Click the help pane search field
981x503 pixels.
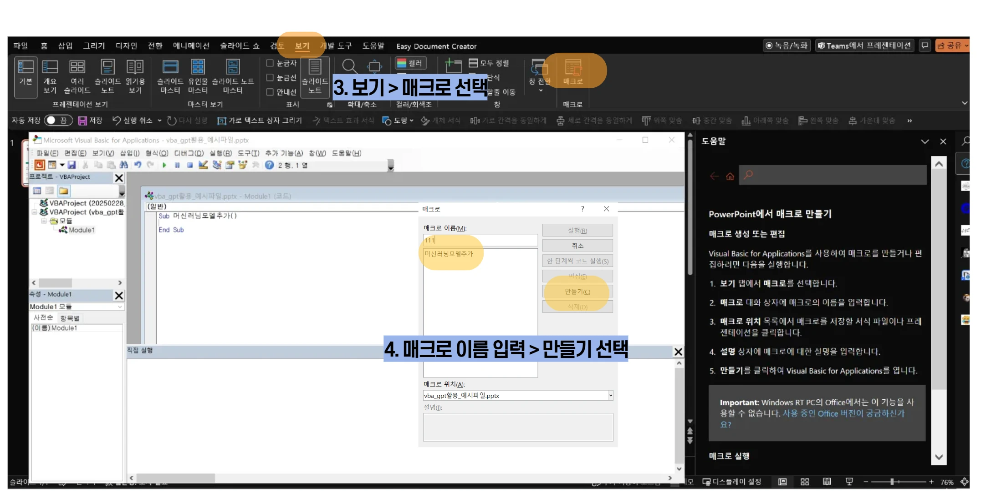point(833,175)
